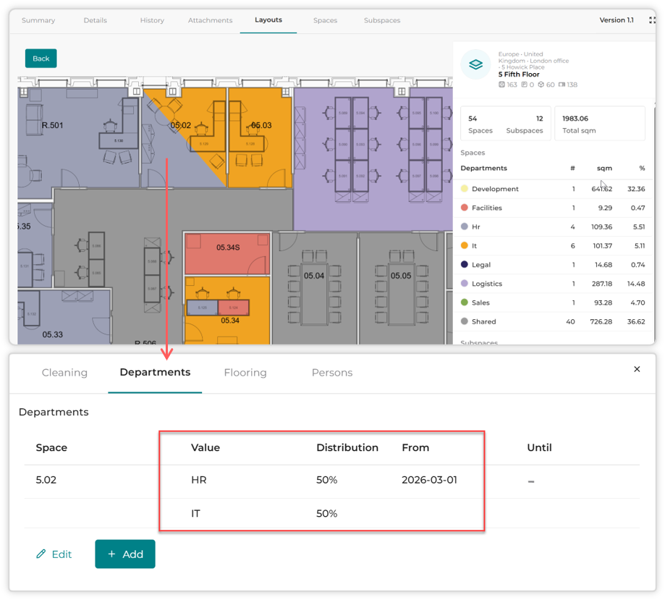The height and width of the screenshot is (600, 665).
Task: Click room 05.33 on the floor plan
Action: pyautogui.click(x=53, y=334)
